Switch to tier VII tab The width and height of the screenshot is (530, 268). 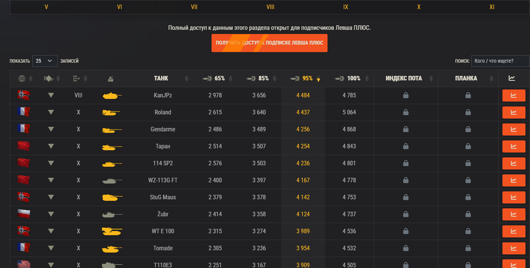(x=194, y=7)
